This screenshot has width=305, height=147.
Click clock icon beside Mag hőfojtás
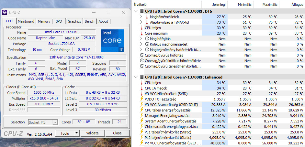[x=147, y=39]
